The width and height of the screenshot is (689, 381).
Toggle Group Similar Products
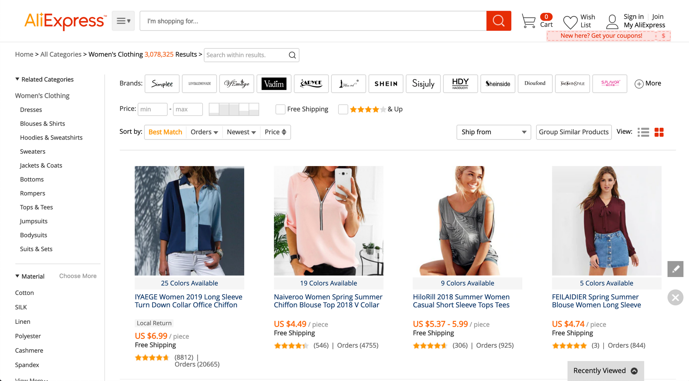(x=574, y=132)
